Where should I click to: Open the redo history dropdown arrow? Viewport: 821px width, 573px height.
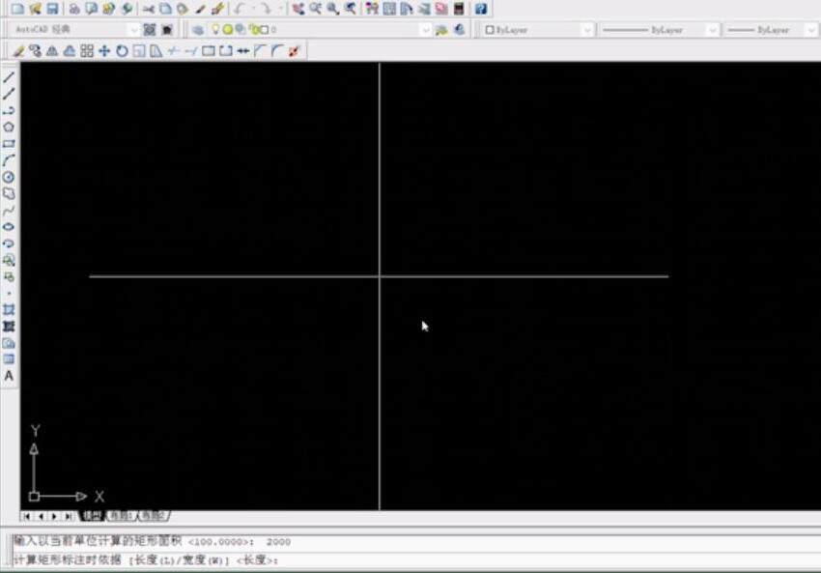279,9
